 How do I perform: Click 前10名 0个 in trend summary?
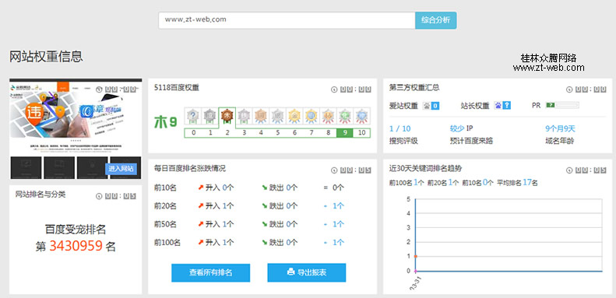point(477,183)
